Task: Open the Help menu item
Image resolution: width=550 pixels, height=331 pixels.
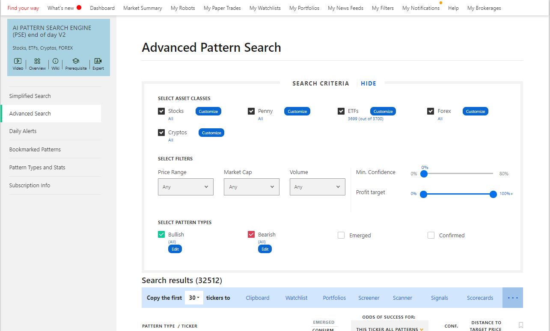Action: (x=453, y=8)
